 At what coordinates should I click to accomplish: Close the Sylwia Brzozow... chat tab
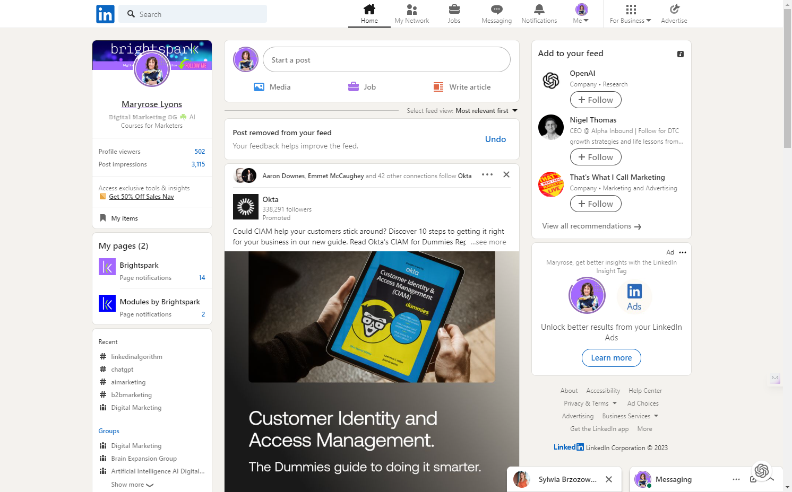pos(609,479)
